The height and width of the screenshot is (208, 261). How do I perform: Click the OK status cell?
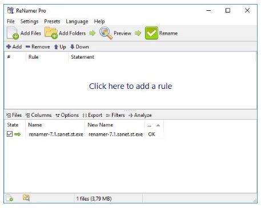click(x=151, y=134)
